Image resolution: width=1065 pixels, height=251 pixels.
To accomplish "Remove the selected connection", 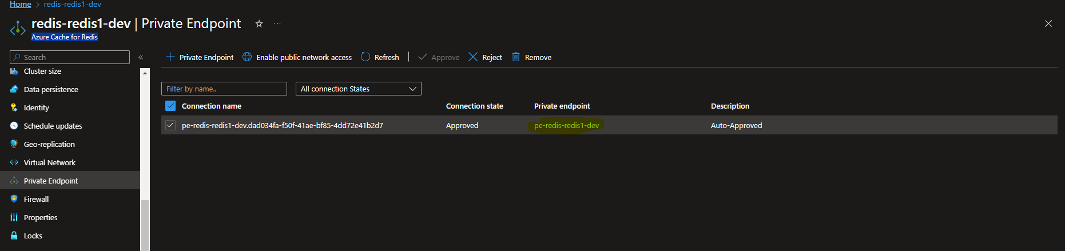I will [x=531, y=57].
